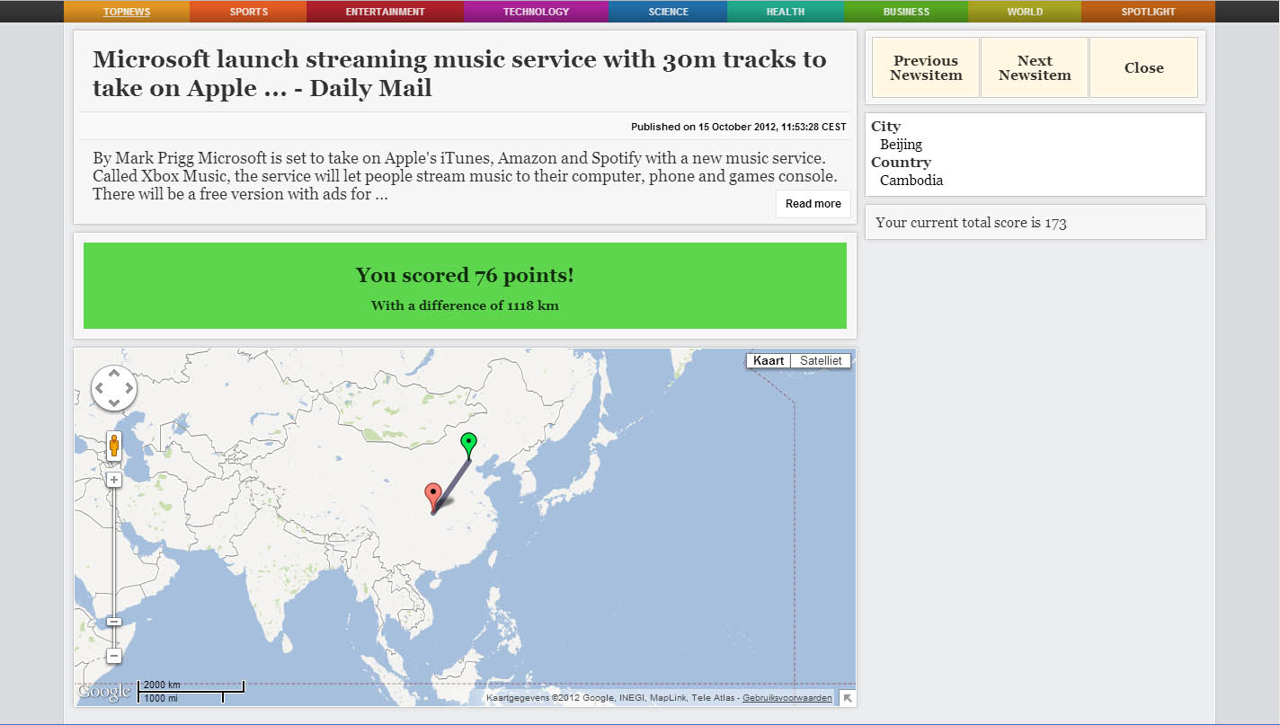Open the HEALTH tab
The height and width of the screenshot is (725, 1280).
786,12
